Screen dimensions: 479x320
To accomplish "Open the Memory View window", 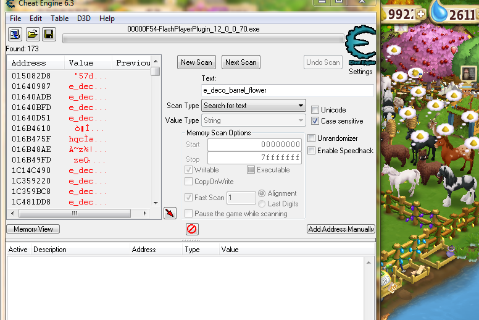I will point(33,229).
